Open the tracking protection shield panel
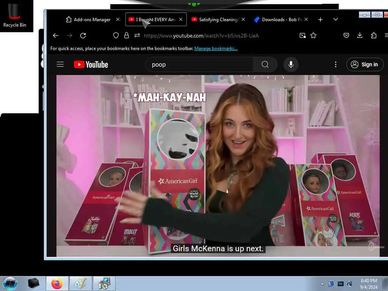 (116, 35)
